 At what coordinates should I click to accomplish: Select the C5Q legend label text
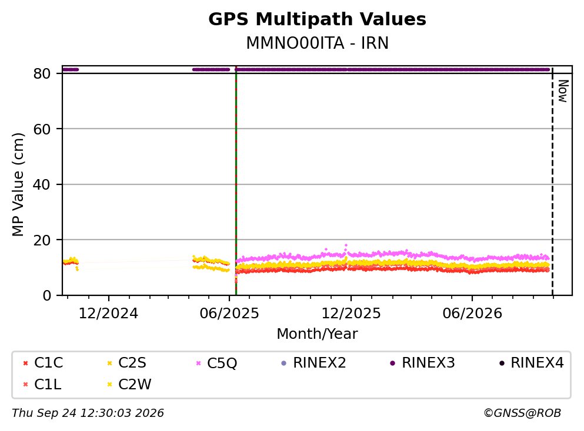[x=222, y=363]
